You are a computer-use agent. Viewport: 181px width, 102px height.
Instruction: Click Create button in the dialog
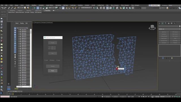[x=53, y=43]
